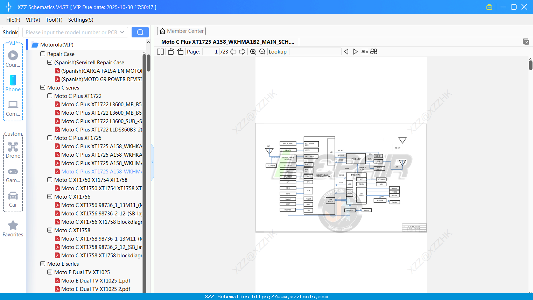Open Member Center

pos(181,31)
